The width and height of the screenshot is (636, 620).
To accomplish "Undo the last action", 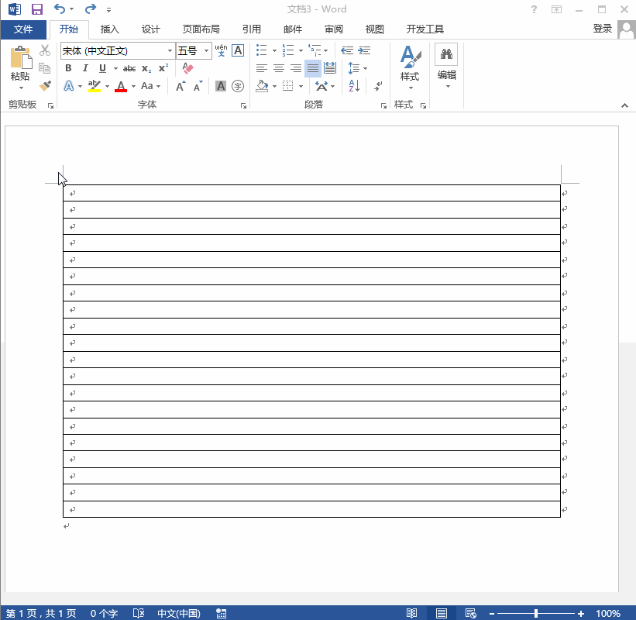I will coord(60,9).
